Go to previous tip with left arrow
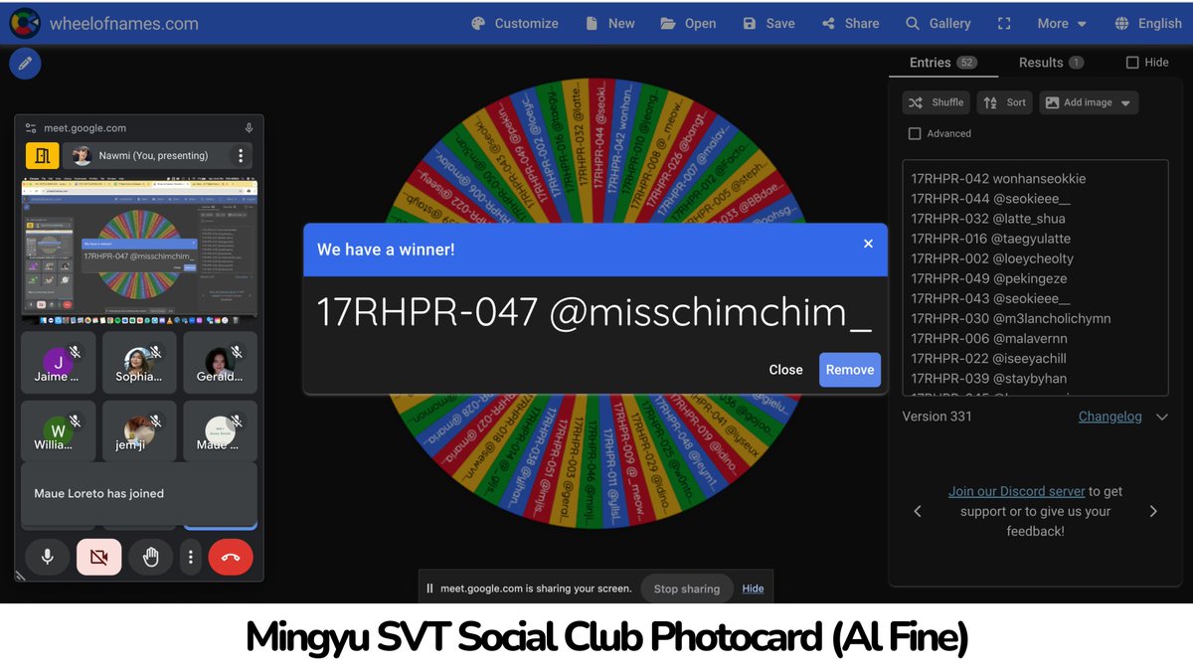Screen dimensions: 1193x671 click(x=918, y=511)
